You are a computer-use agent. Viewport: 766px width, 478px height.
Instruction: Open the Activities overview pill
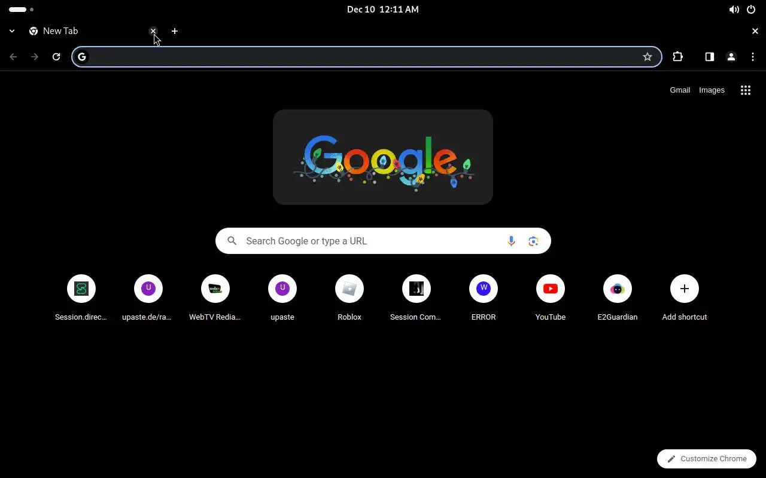(x=22, y=10)
